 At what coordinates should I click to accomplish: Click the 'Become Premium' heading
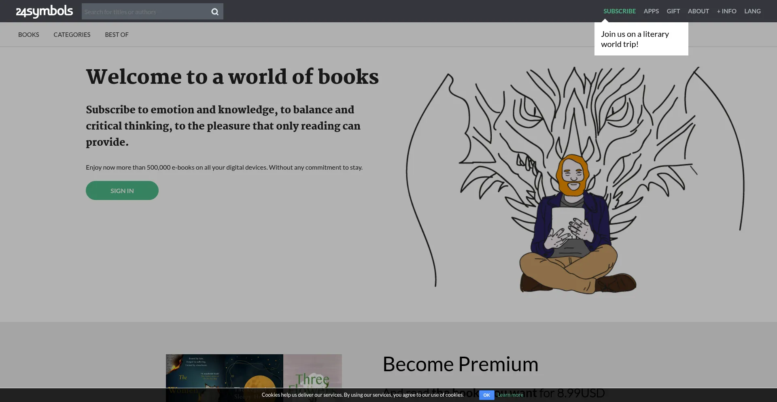pyautogui.click(x=461, y=364)
